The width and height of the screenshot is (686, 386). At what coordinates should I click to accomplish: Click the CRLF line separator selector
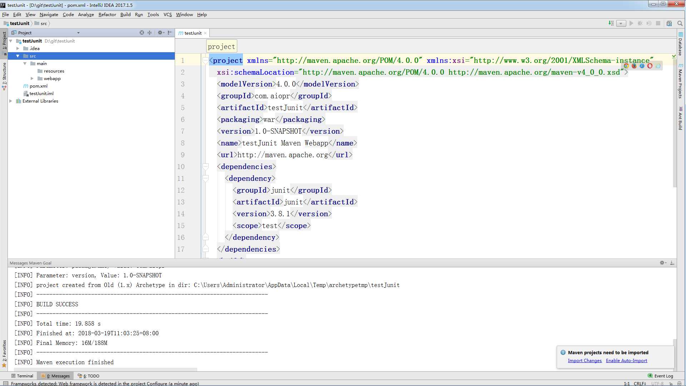tap(640, 383)
